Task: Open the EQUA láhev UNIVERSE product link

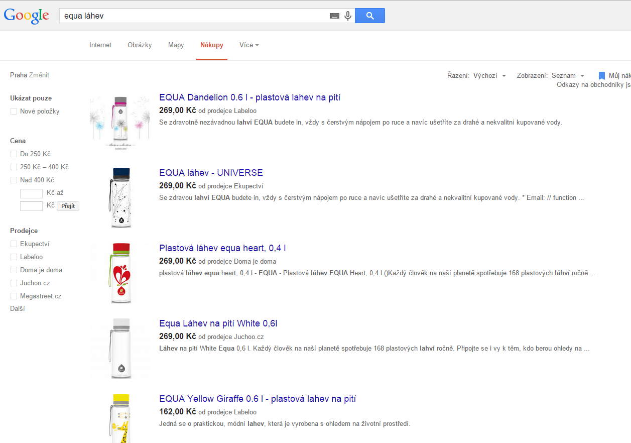Action: point(210,172)
